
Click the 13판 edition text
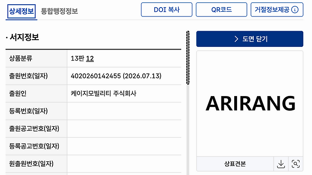[x=78, y=59]
